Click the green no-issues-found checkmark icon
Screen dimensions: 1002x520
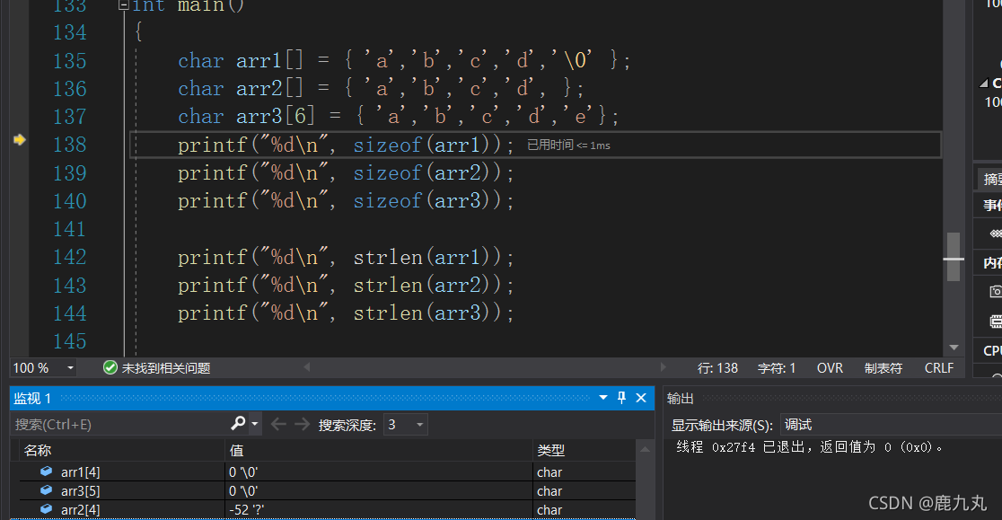[110, 367]
